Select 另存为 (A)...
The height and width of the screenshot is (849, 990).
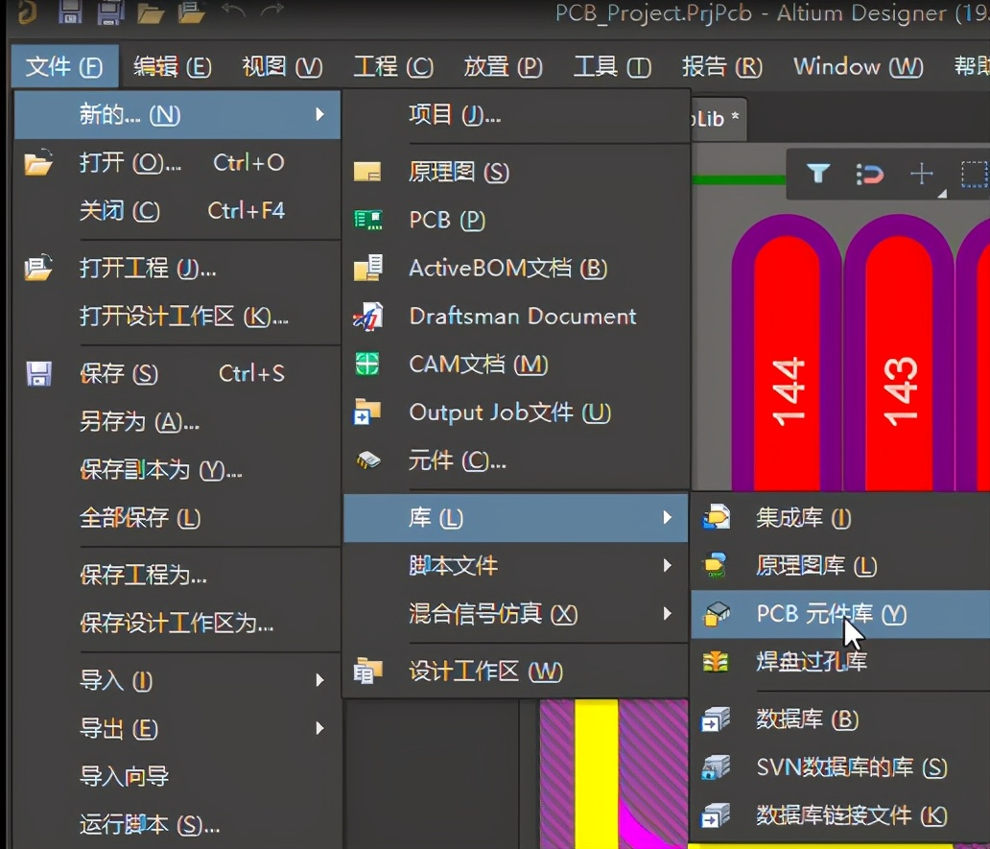[x=177, y=422]
